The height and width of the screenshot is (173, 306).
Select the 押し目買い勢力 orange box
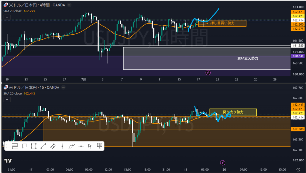point(222,23)
